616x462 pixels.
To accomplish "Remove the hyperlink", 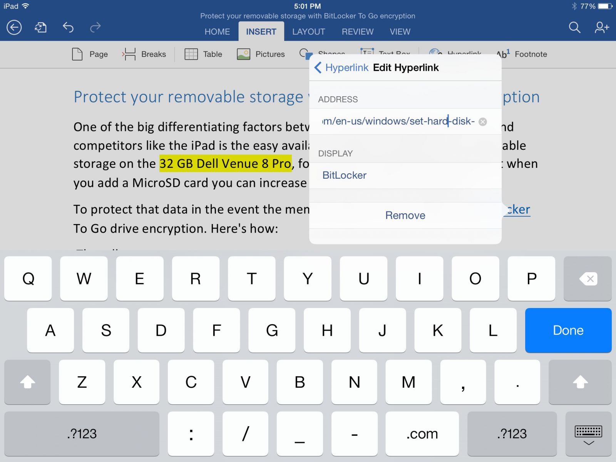I will click(405, 215).
